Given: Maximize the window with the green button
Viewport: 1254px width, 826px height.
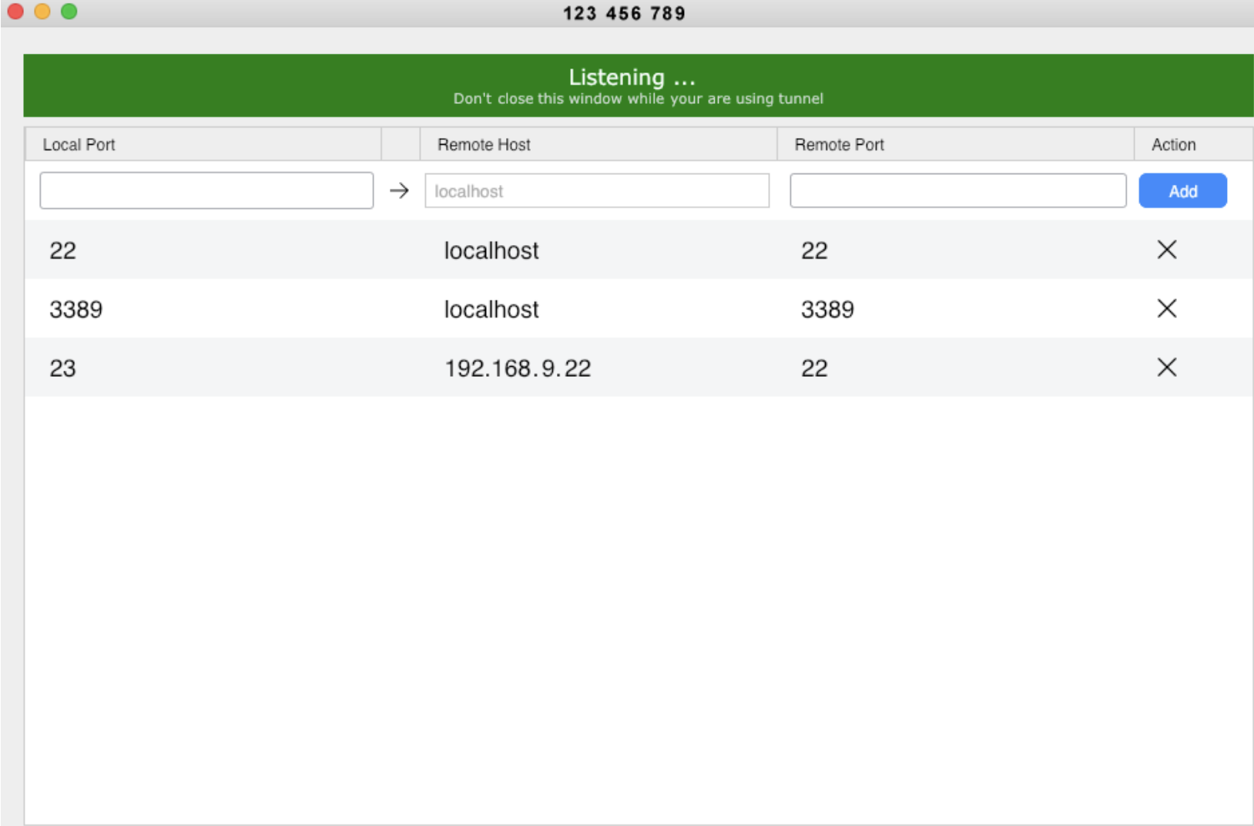Looking at the screenshot, I should click(x=69, y=12).
